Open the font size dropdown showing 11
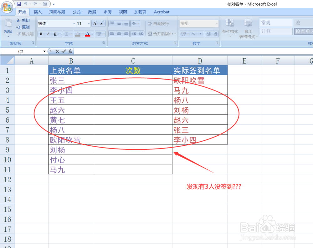313x248 pixels. [x=89, y=23]
